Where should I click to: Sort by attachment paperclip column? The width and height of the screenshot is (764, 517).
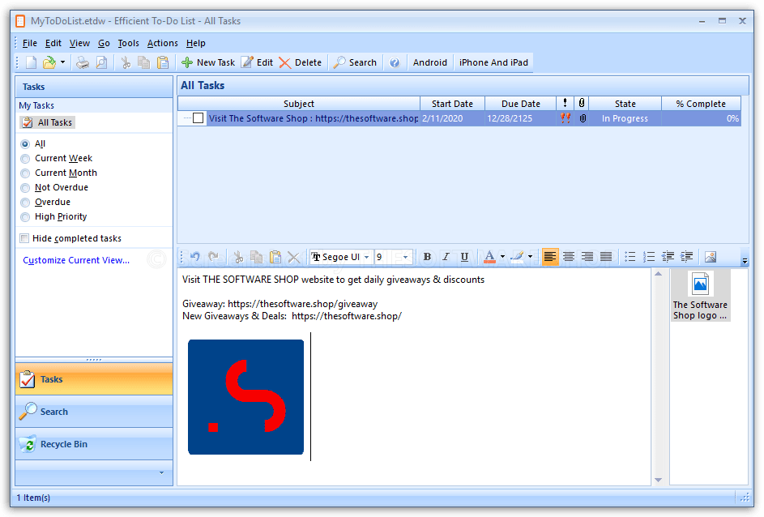pyautogui.click(x=581, y=103)
